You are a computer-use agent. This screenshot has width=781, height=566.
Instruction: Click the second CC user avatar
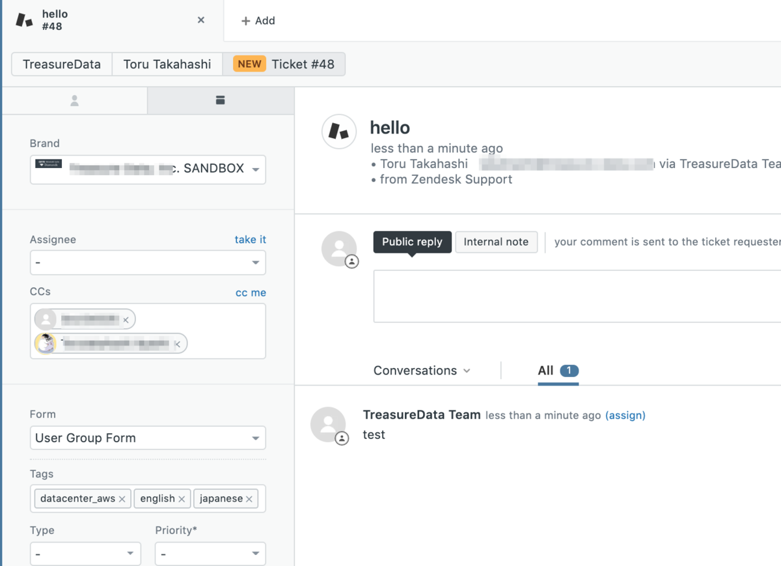coord(46,343)
